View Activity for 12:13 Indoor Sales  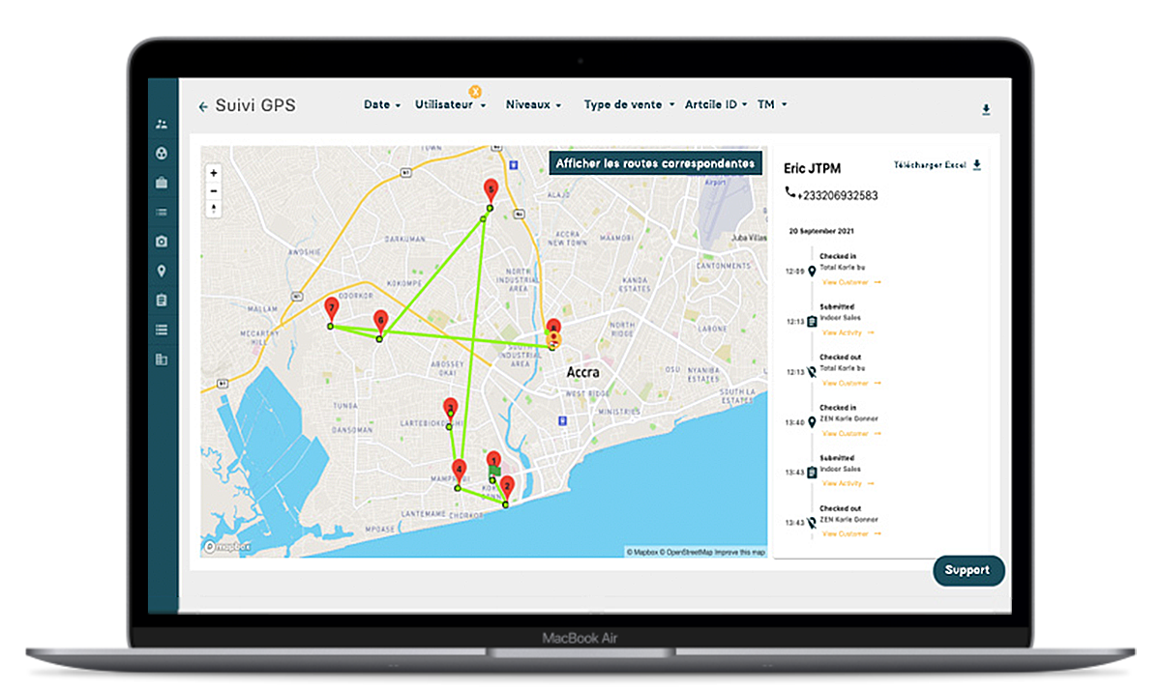click(x=848, y=332)
